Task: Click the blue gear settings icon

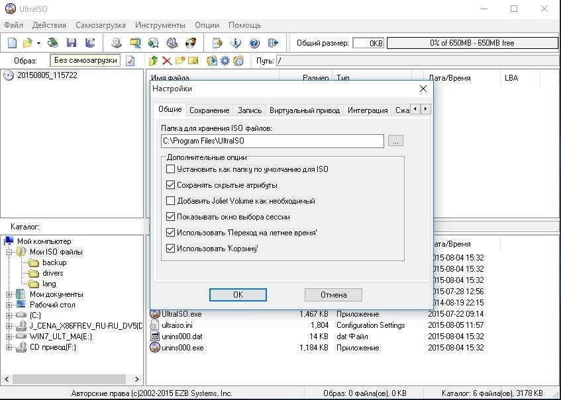Action: pyautogui.click(x=225, y=61)
